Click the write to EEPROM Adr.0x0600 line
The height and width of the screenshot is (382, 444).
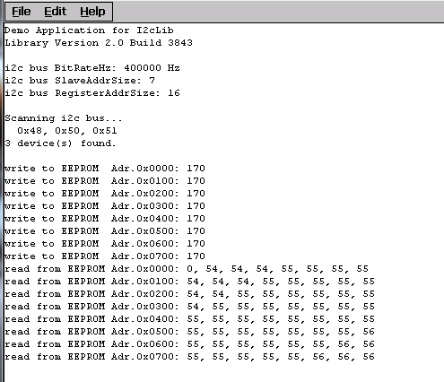coord(105,244)
